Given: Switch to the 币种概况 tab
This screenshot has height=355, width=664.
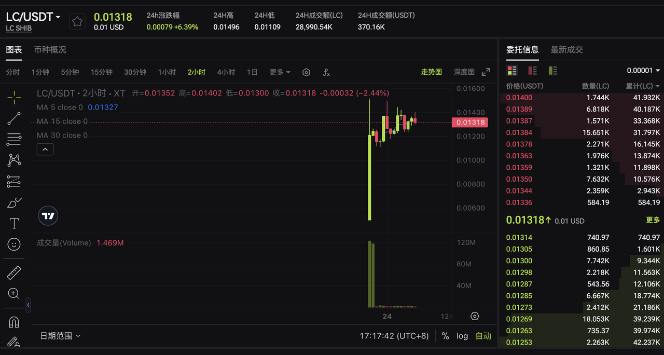Looking at the screenshot, I should click(x=50, y=50).
